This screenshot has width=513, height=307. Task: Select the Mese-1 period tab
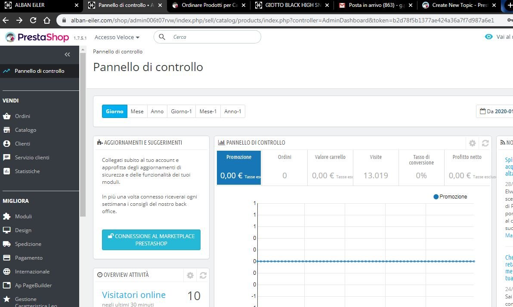(x=208, y=111)
